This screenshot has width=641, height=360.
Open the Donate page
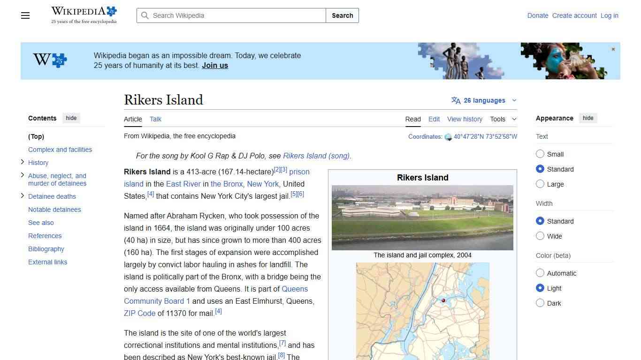click(538, 15)
